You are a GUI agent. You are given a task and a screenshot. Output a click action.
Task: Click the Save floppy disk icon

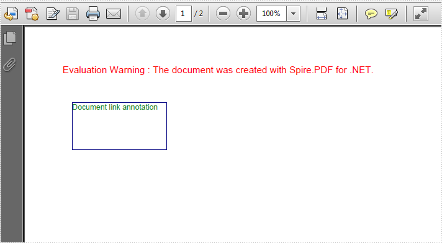coord(73,14)
